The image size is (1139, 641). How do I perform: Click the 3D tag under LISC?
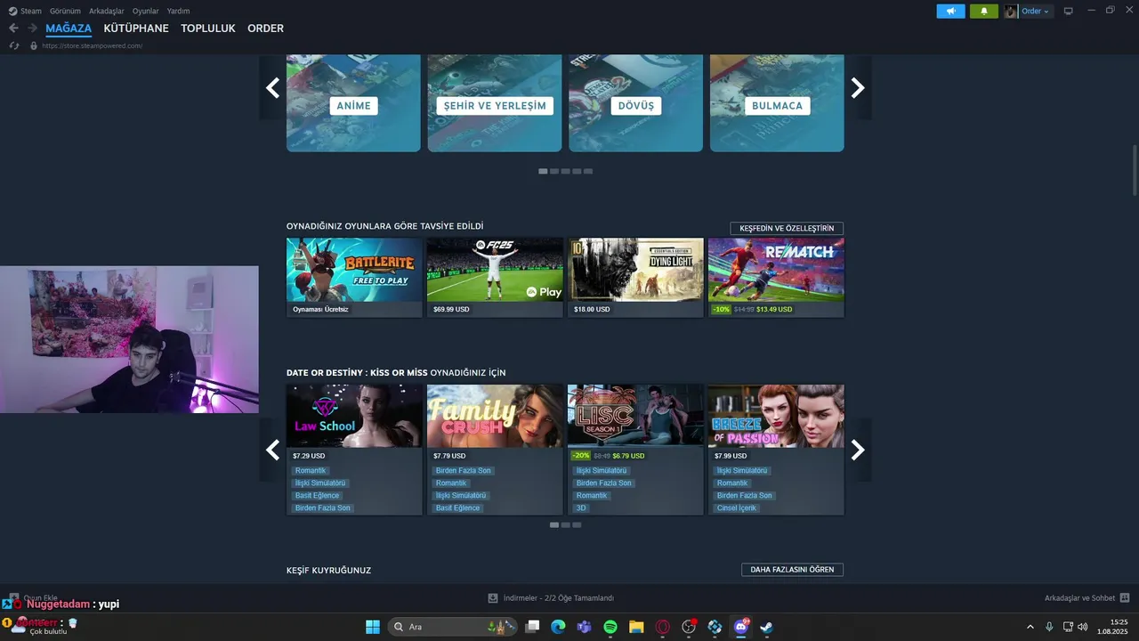click(x=581, y=508)
